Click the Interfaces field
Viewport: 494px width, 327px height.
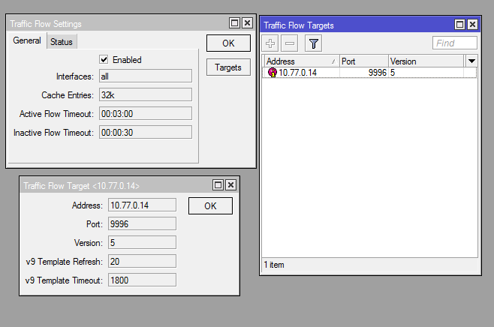coord(146,76)
